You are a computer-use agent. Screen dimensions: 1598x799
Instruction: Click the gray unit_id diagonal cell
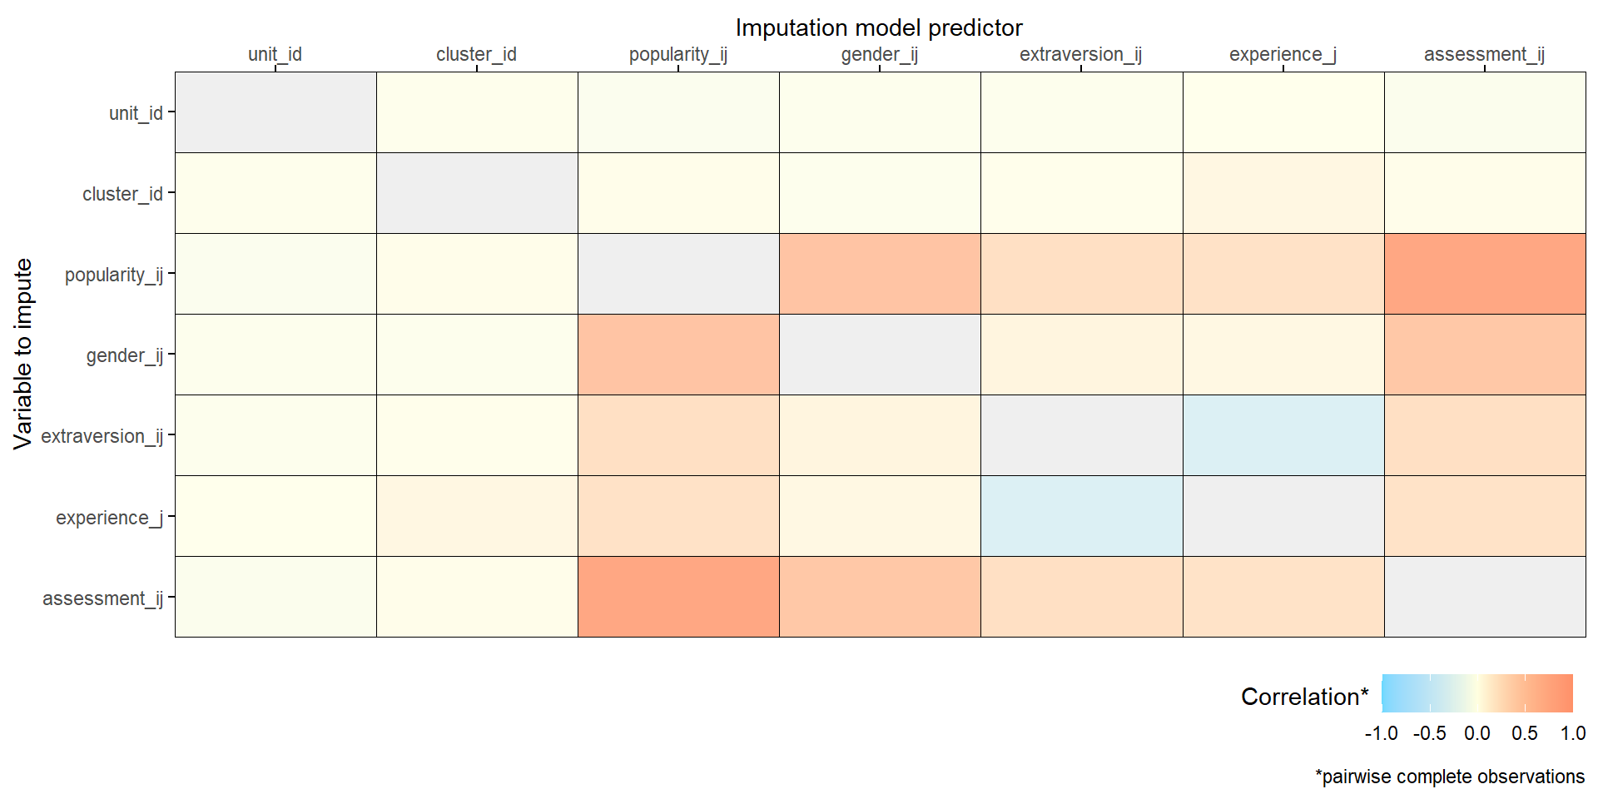tap(275, 112)
